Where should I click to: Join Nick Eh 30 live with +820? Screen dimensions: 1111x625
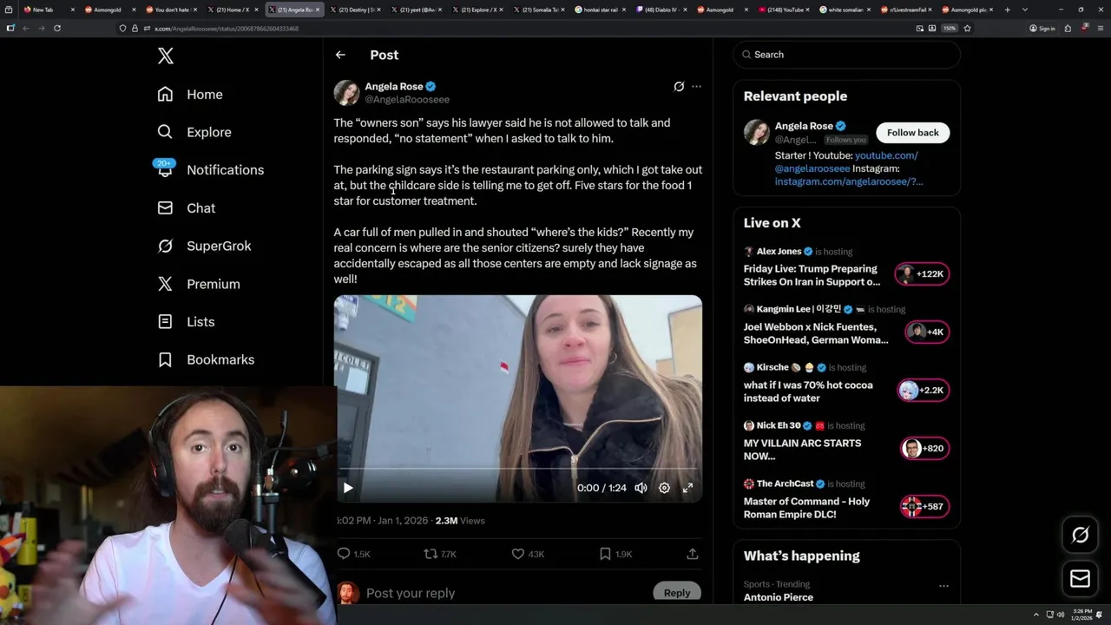coord(925,448)
